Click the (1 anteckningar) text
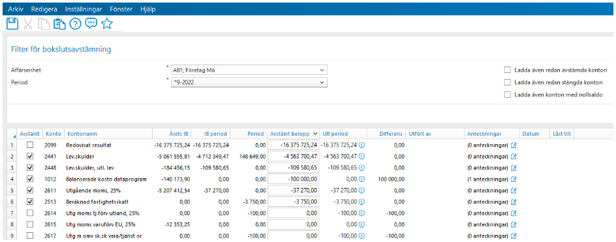Screen dimensions: 616x242 (487, 179)
